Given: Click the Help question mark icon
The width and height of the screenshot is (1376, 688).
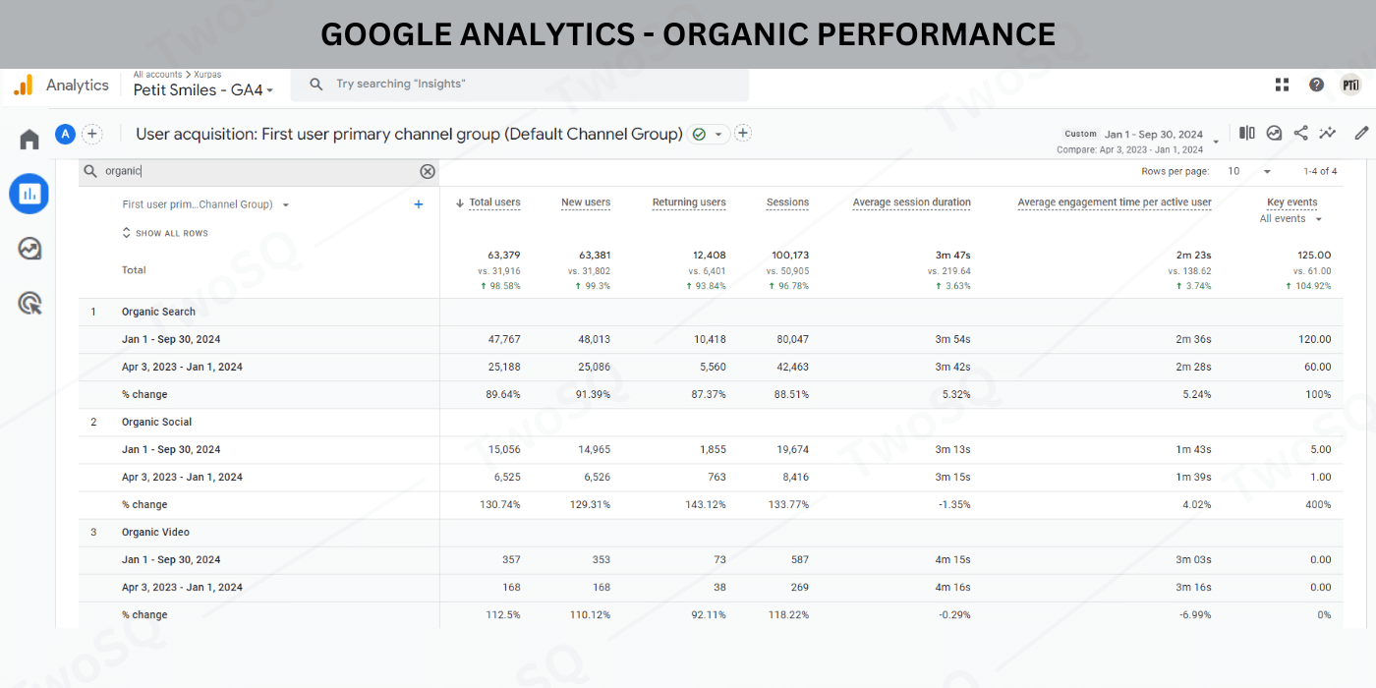Looking at the screenshot, I should [1316, 85].
